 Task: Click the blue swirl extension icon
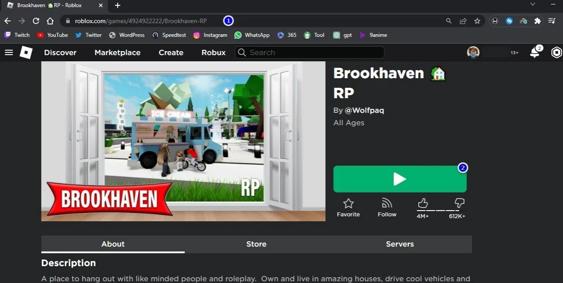(x=509, y=21)
